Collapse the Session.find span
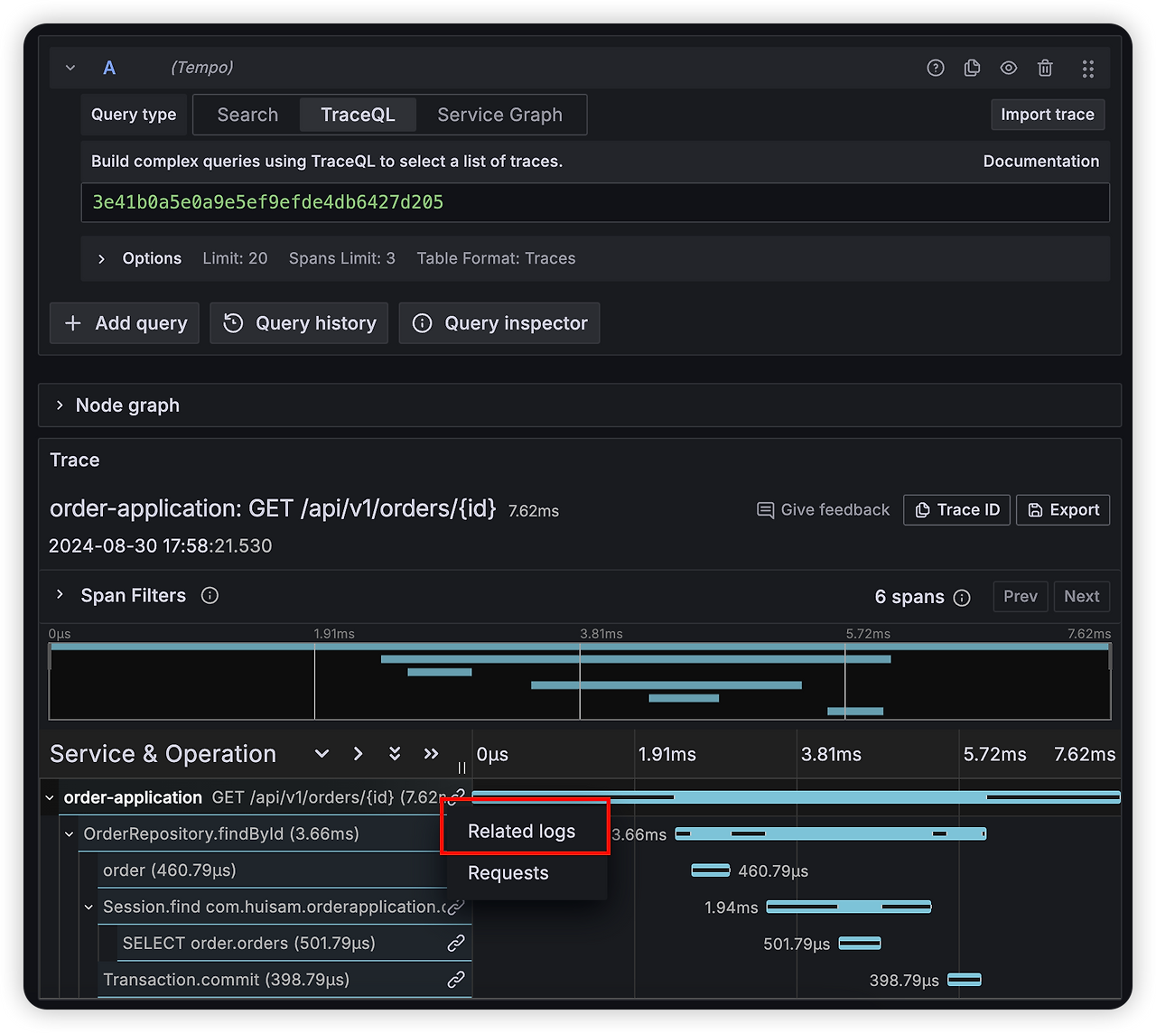 pyautogui.click(x=89, y=907)
